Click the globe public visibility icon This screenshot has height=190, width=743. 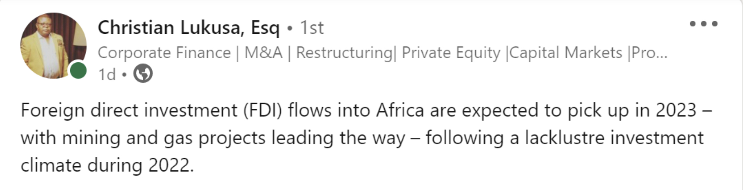click(x=143, y=74)
